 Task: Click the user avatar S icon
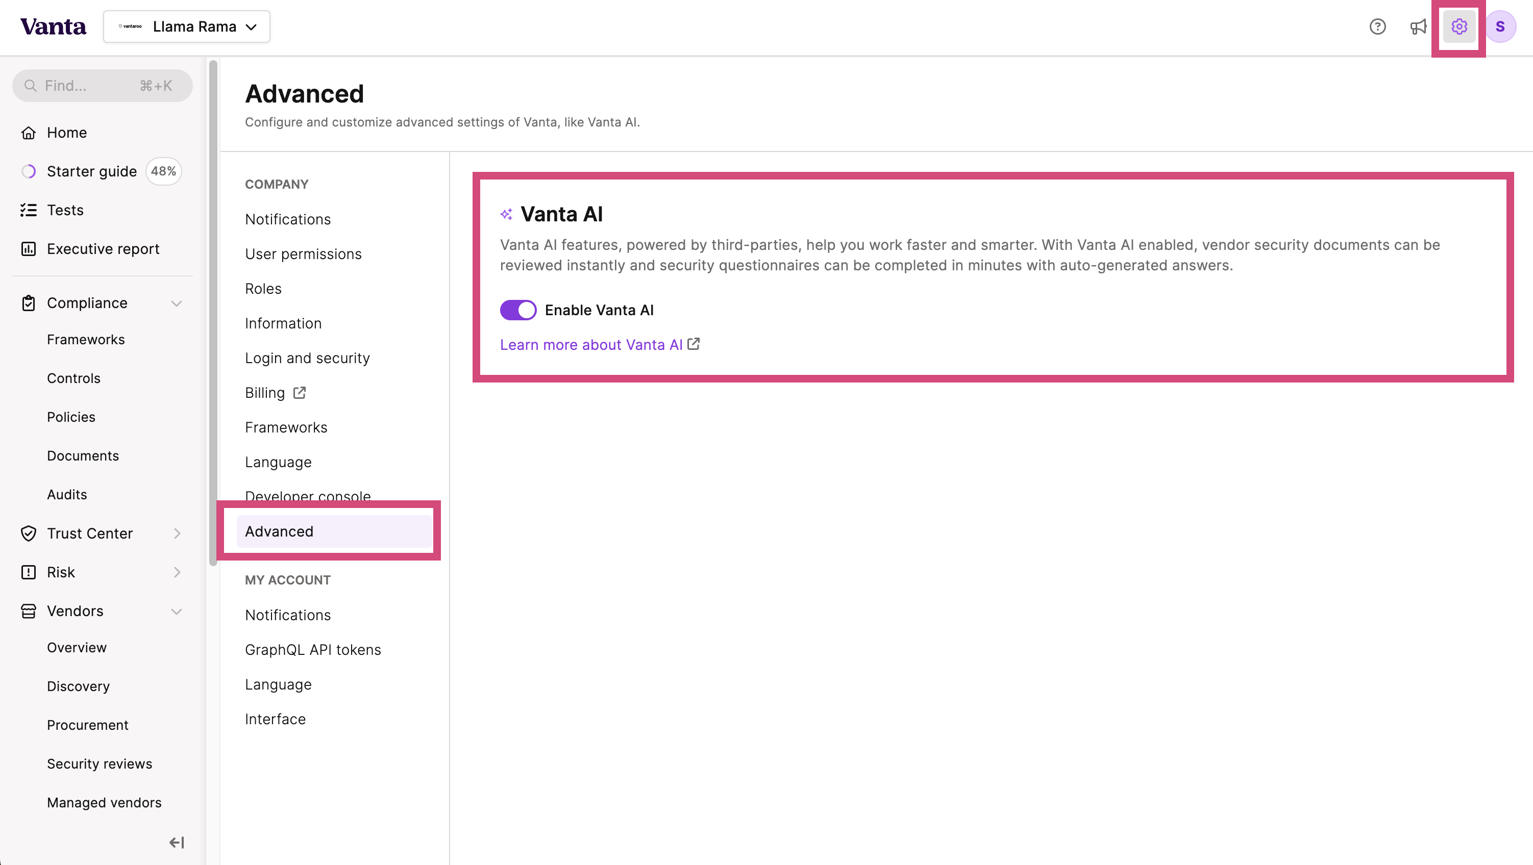(1500, 27)
